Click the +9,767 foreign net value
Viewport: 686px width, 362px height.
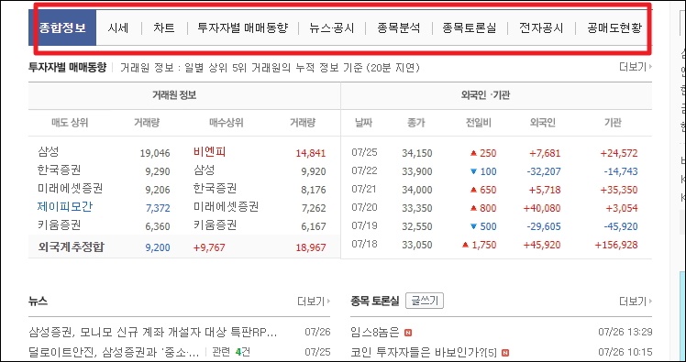[209, 247]
